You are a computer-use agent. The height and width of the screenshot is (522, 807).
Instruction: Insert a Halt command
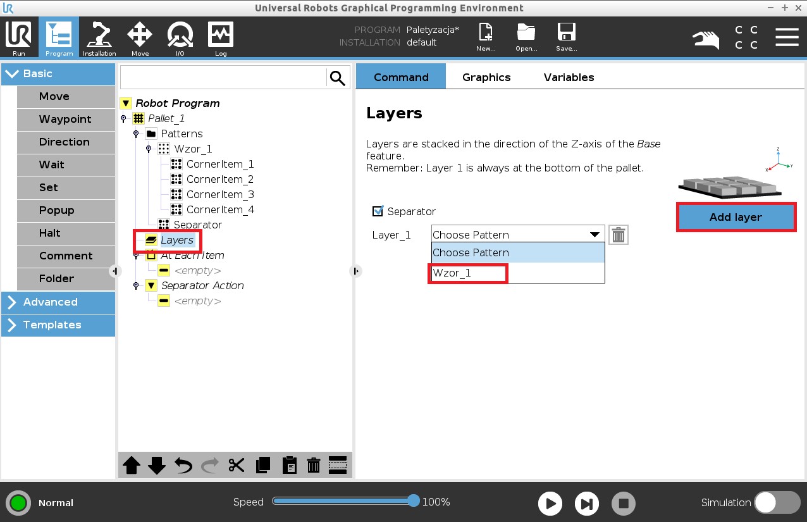click(66, 233)
